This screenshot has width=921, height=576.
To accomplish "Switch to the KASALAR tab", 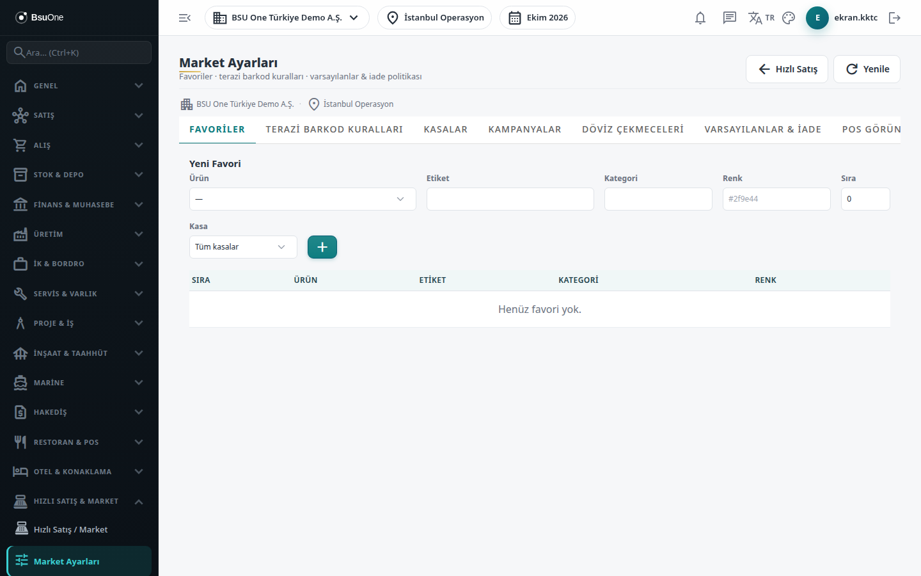I will (446, 129).
